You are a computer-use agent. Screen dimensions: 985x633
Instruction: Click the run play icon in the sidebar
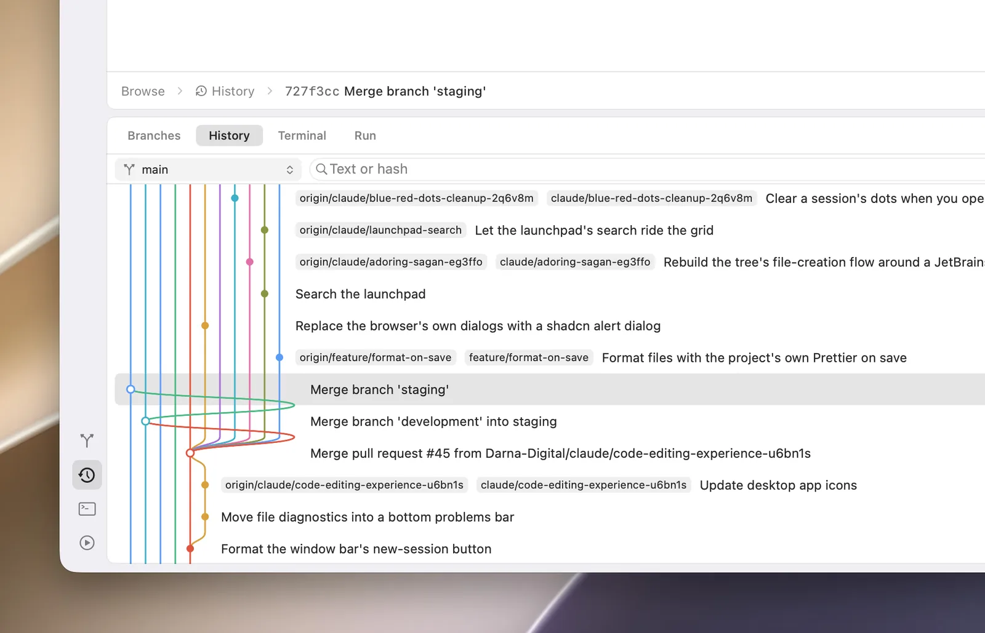[87, 543]
